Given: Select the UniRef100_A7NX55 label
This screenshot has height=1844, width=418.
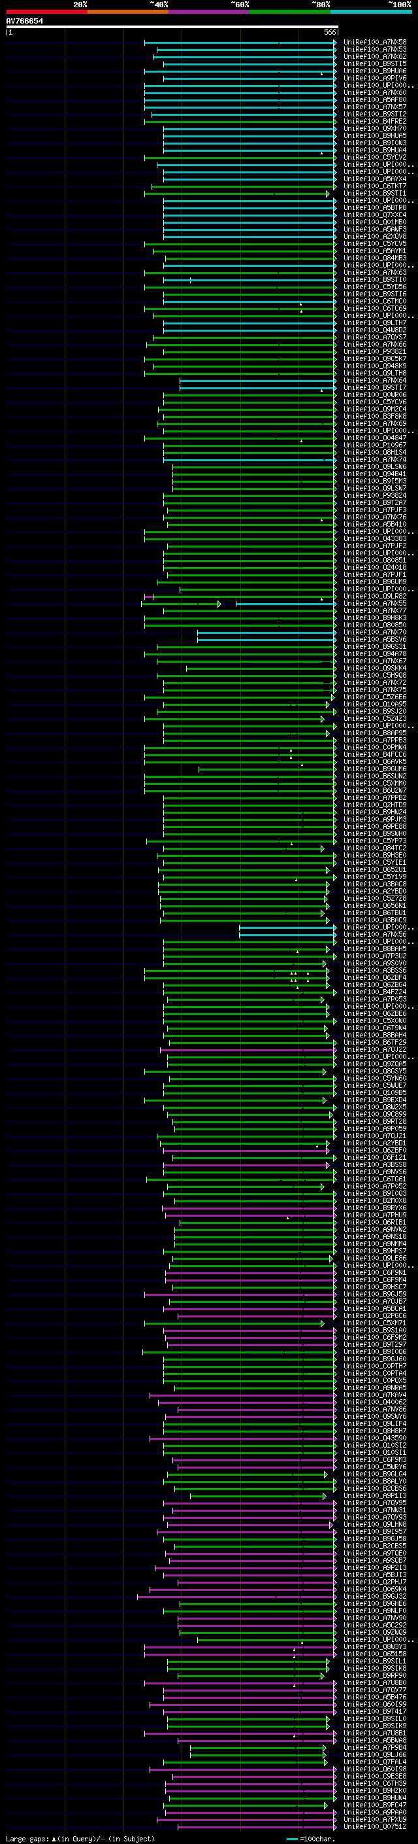Looking at the screenshot, I should click(375, 604).
